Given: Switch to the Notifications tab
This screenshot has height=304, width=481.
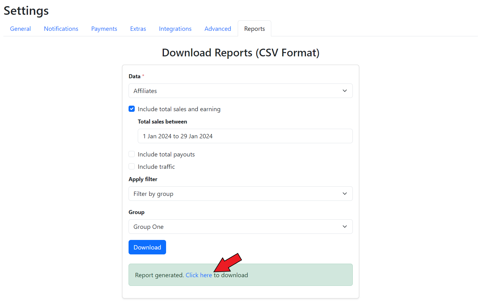Looking at the screenshot, I should 61,29.
